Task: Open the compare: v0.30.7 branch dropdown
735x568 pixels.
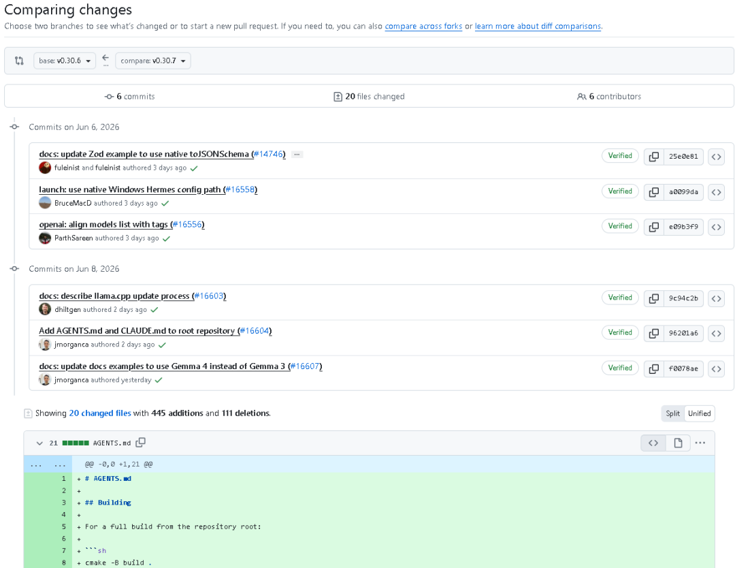Action: [153, 61]
